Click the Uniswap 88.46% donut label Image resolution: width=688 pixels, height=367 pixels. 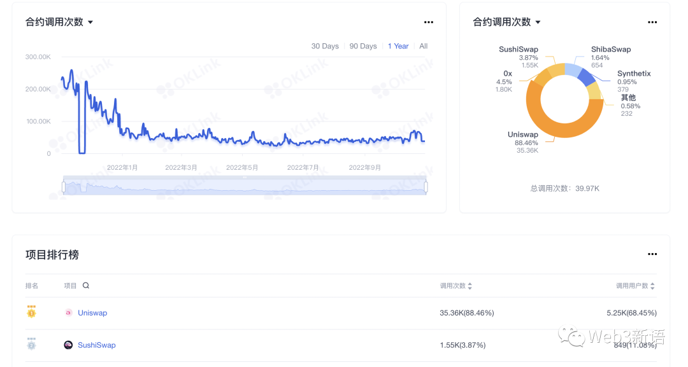coord(523,142)
